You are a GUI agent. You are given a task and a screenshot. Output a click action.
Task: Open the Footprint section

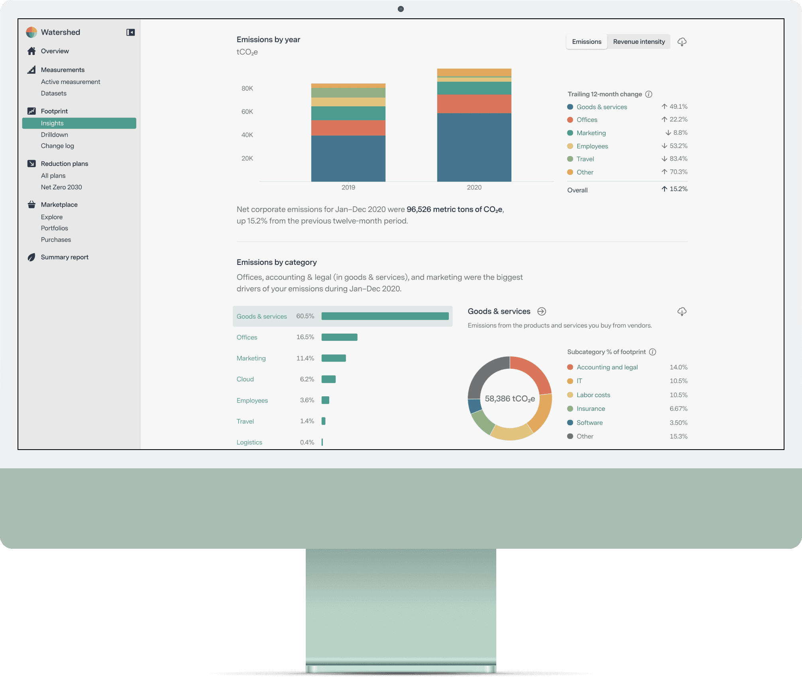coord(54,111)
